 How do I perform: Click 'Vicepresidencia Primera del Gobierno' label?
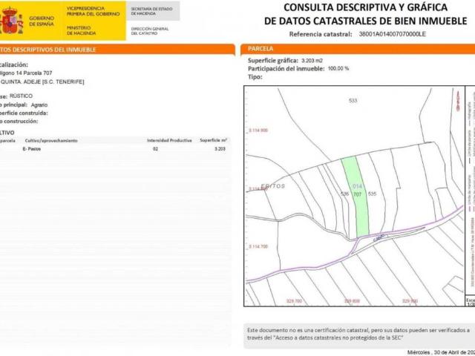[93, 11]
